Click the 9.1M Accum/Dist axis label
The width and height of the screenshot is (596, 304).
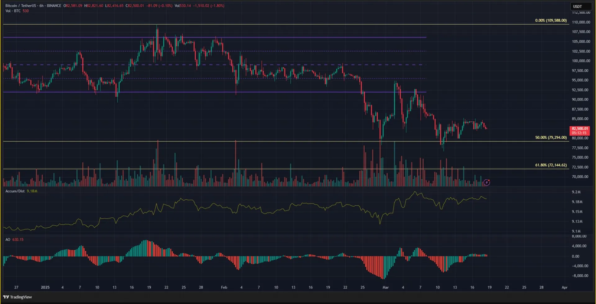click(x=576, y=231)
